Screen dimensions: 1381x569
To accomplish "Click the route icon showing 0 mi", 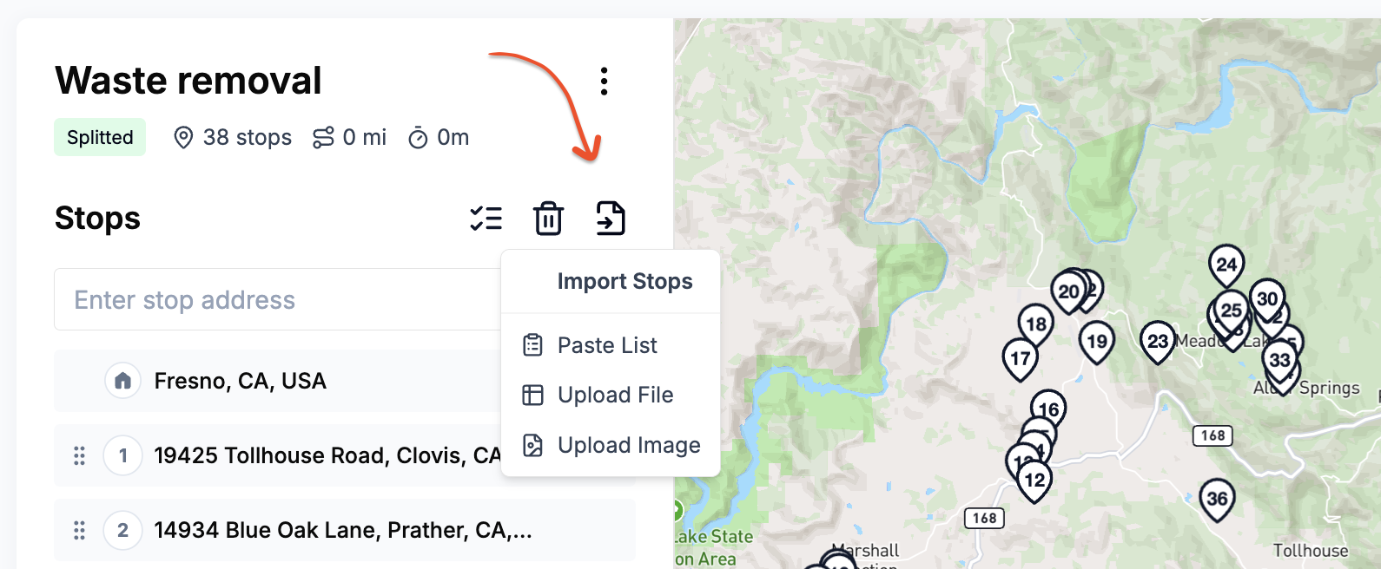I will click(x=325, y=137).
